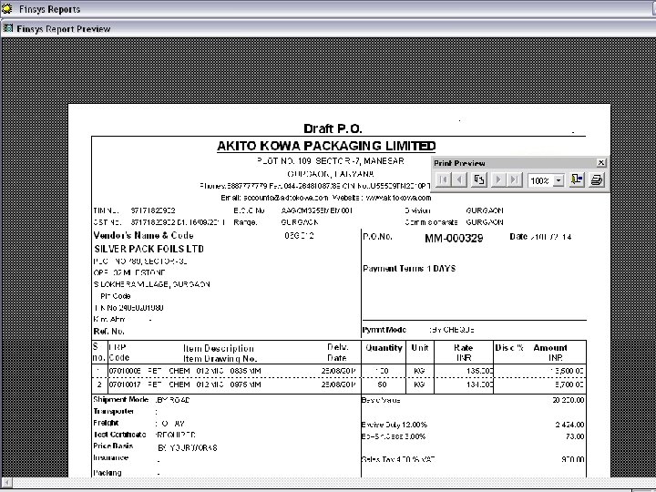This screenshot has height=492, width=656.
Task: Click ERP code '07010017' in row 2
Action: [x=125, y=384]
